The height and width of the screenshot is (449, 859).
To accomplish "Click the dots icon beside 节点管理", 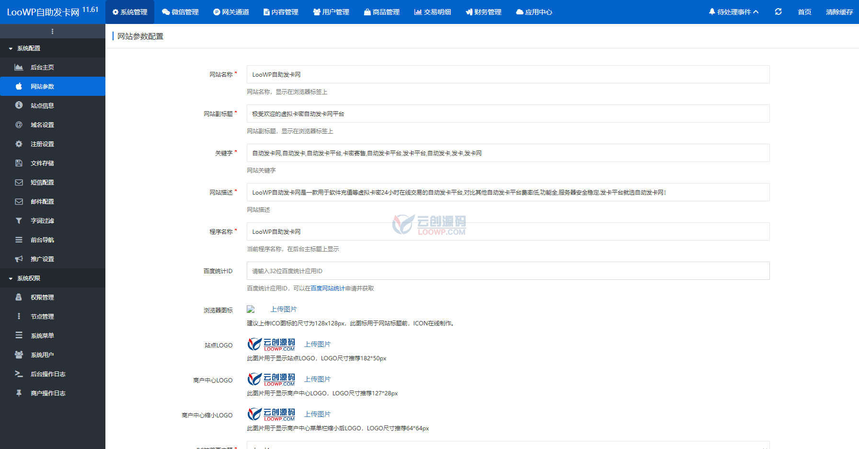I will coord(19,316).
